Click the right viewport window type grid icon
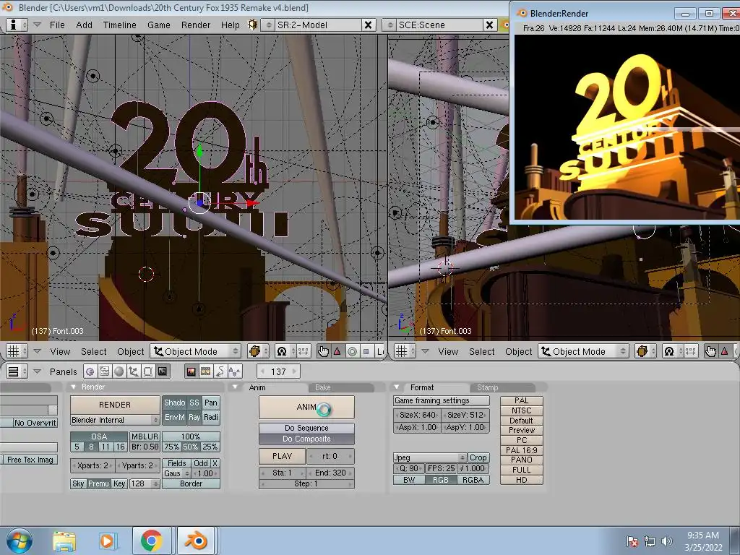740x555 pixels. [x=405, y=351]
